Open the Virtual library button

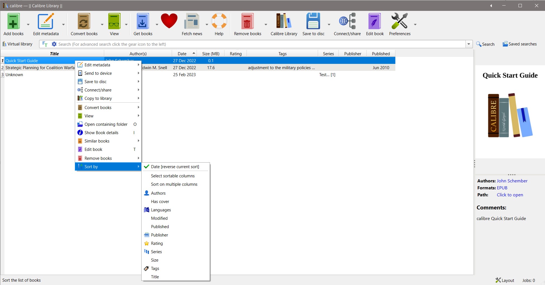17,44
